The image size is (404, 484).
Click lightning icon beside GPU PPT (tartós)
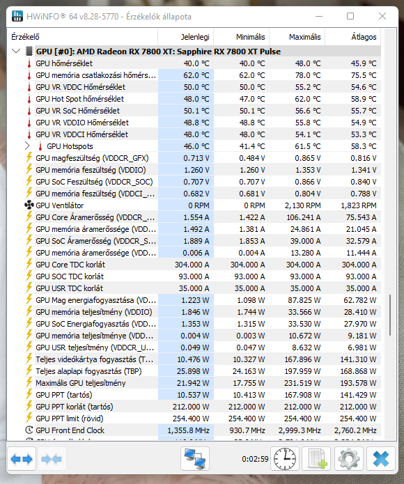(x=29, y=394)
